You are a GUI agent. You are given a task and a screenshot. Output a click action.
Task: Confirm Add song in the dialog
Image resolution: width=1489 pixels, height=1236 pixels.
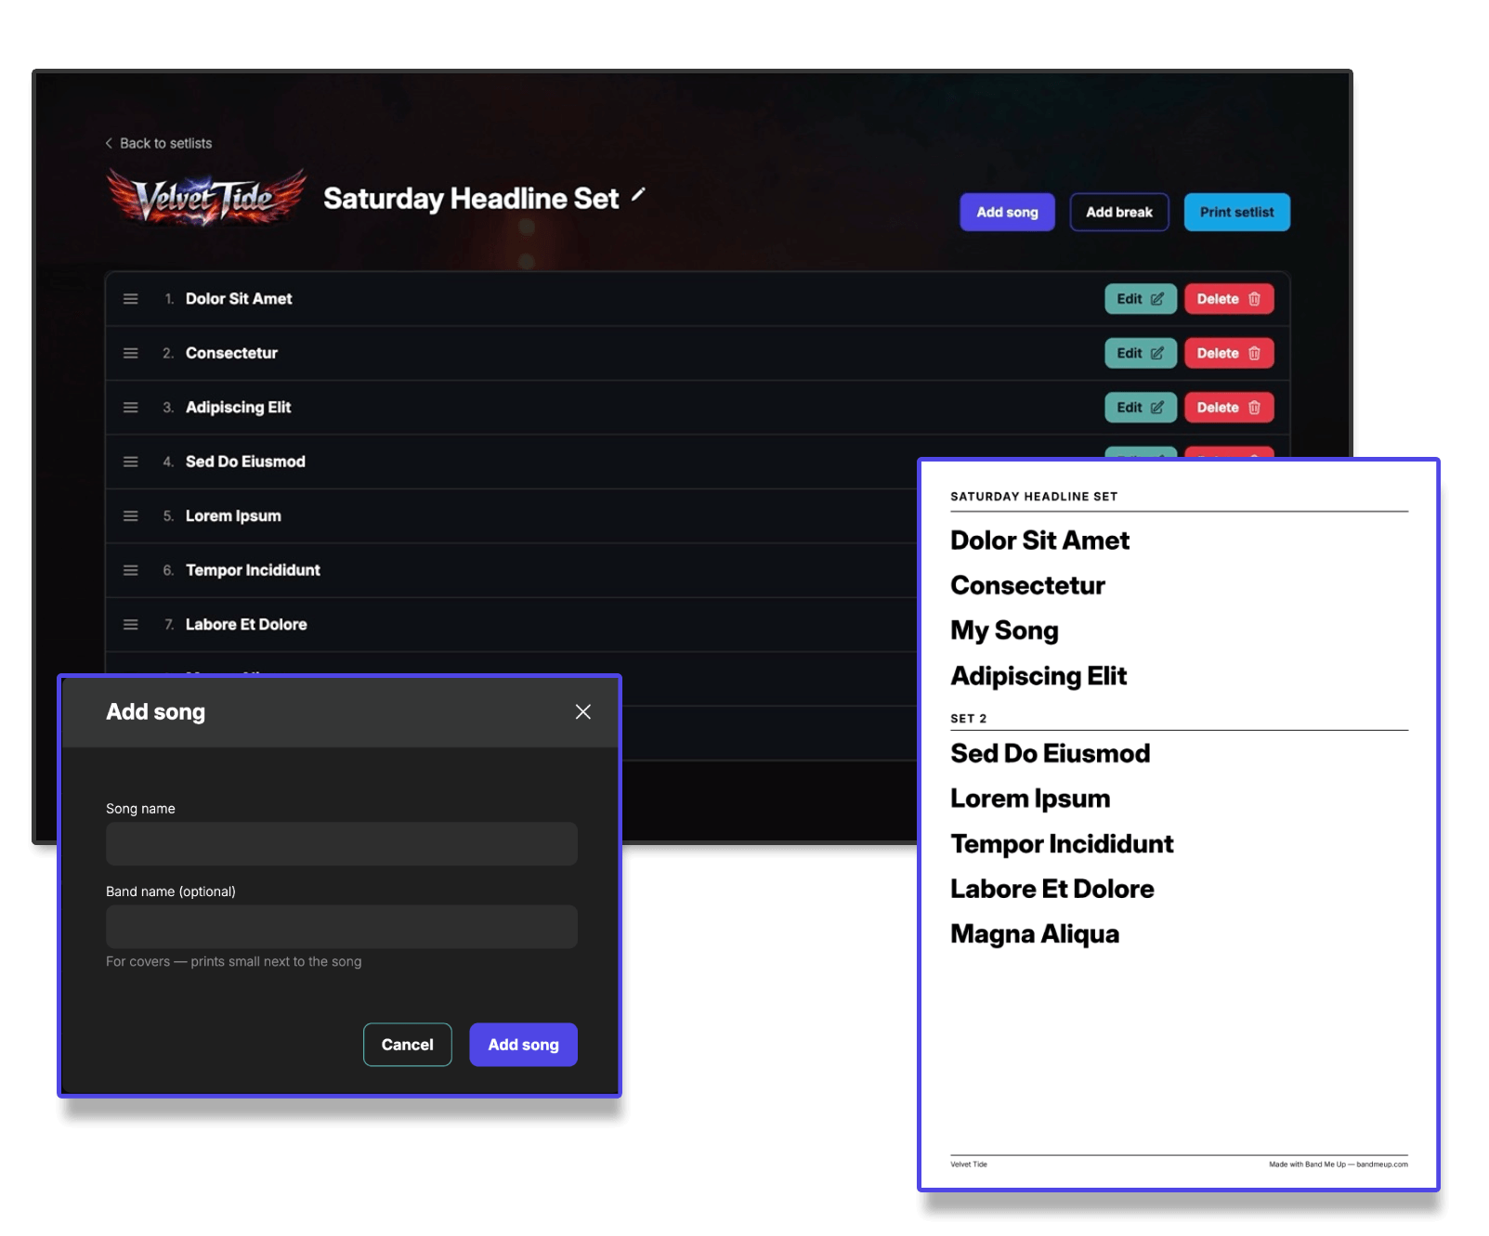pos(523,1045)
